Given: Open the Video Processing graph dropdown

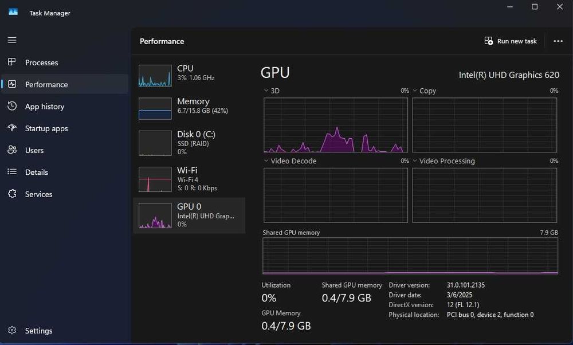Looking at the screenshot, I should (415, 161).
